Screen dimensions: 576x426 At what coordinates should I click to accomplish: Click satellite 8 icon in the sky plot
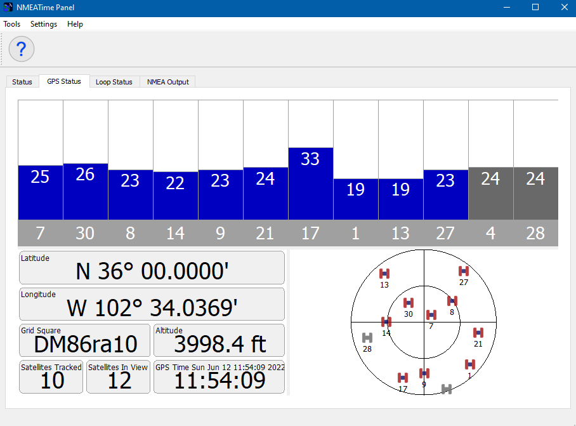(452, 301)
